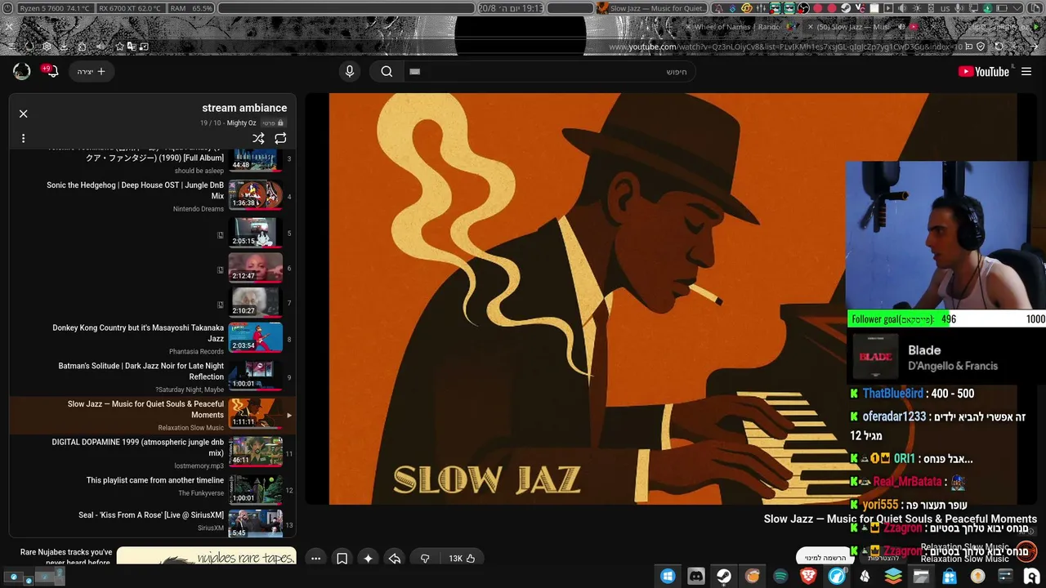The width and height of the screenshot is (1046, 588).
Task: Play 'This playlist came from another timeline'
Action: tap(151, 491)
